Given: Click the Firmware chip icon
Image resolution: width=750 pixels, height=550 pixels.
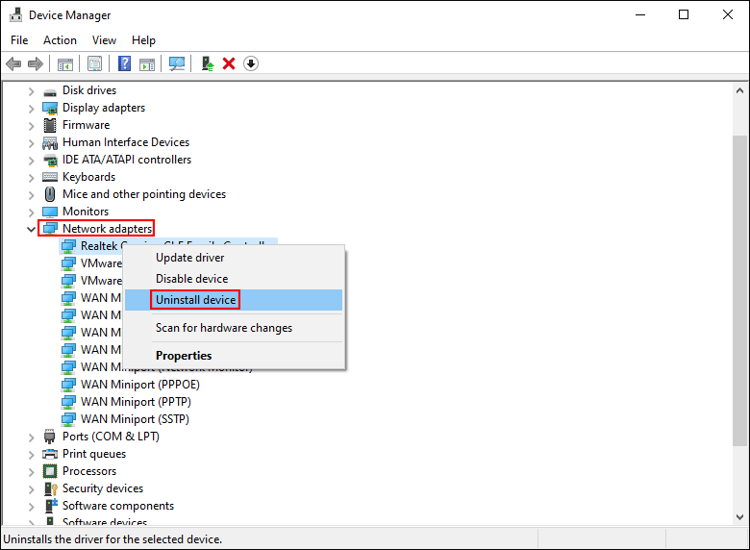Looking at the screenshot, I should 50,125.
